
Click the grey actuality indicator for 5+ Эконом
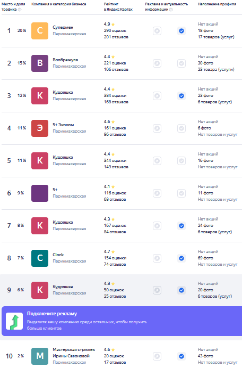181,128
